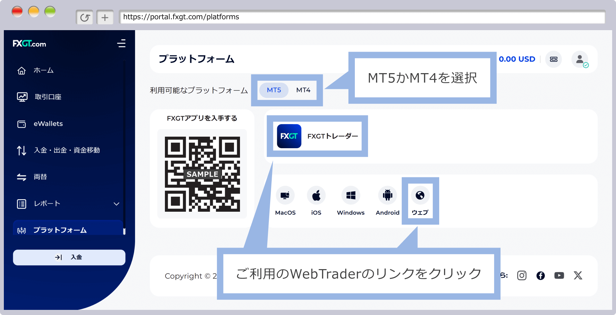Open ホーム from the sidebar

43,70
